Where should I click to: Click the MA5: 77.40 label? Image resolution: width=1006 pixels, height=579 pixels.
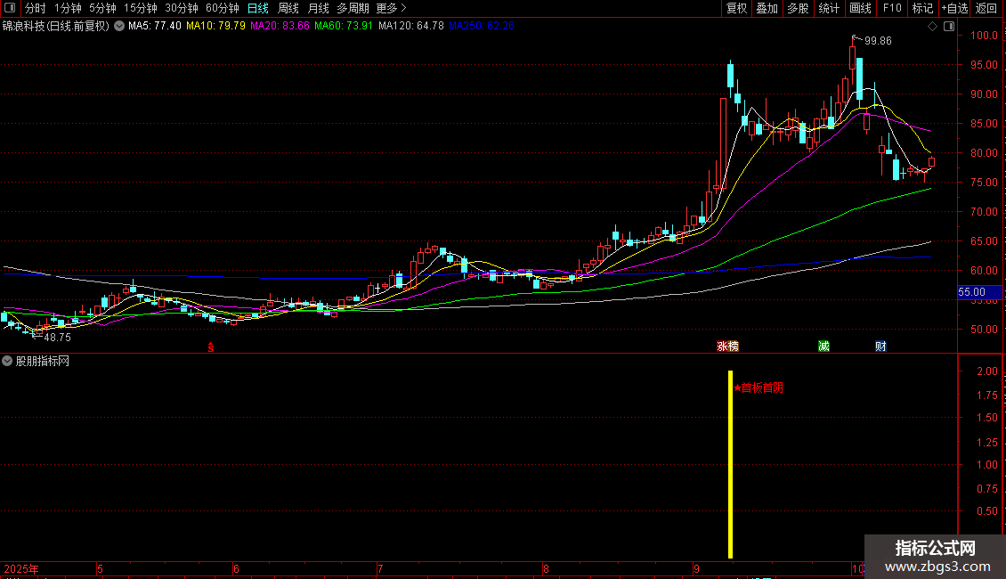155,26
